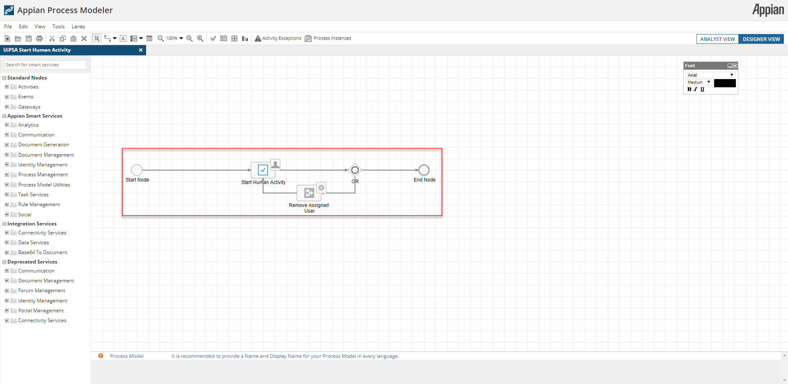Click the New process model icon
The image size is (788, 384).
[7, 39]
